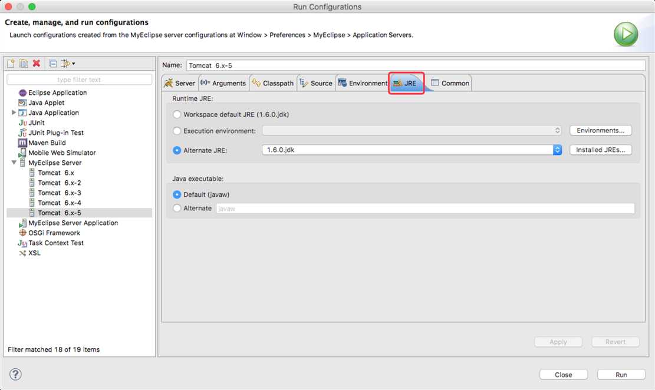This screenshot has width=655, height=390.
Task: Switch to the Server tab
Action: [x=180, y=83]
